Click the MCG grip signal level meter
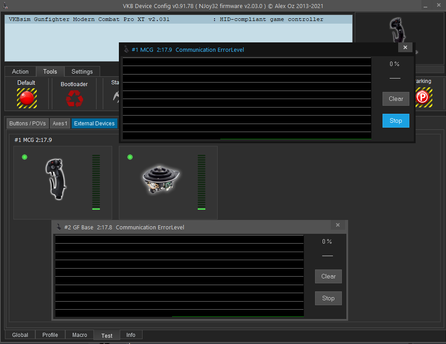This screenshot has width=446, height=344. (x=96, y=182)
